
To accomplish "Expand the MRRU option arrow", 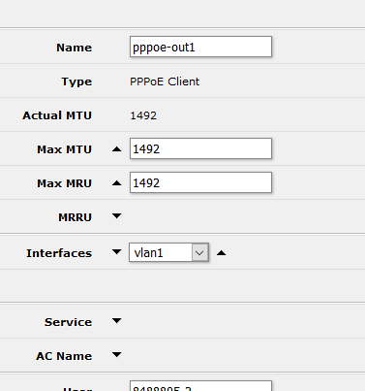I will point(116,216).
